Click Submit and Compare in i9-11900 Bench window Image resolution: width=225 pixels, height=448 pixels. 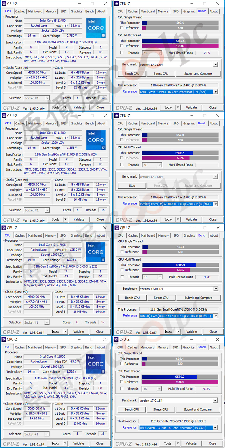198,410
